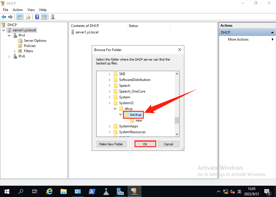Select the IPv6 node
The height and width of the screenshot is (197, 276).
22,56
